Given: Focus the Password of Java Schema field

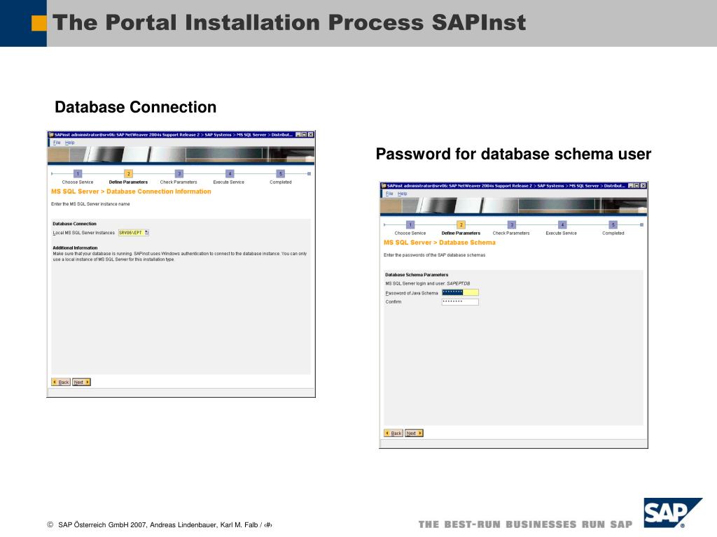Looking at the screenshot, I should click(460, 292).
